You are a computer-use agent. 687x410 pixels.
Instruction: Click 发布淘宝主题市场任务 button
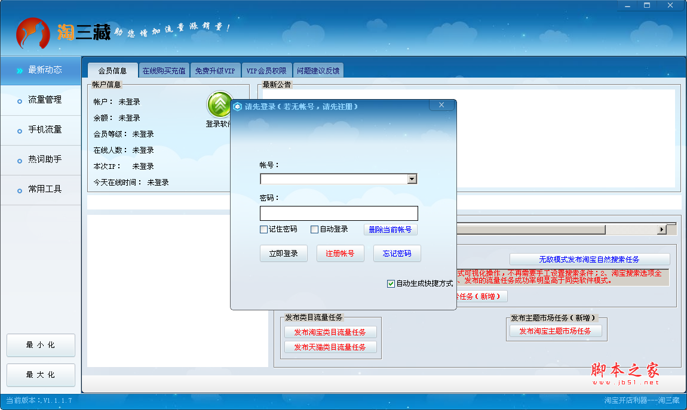[555, 331]
